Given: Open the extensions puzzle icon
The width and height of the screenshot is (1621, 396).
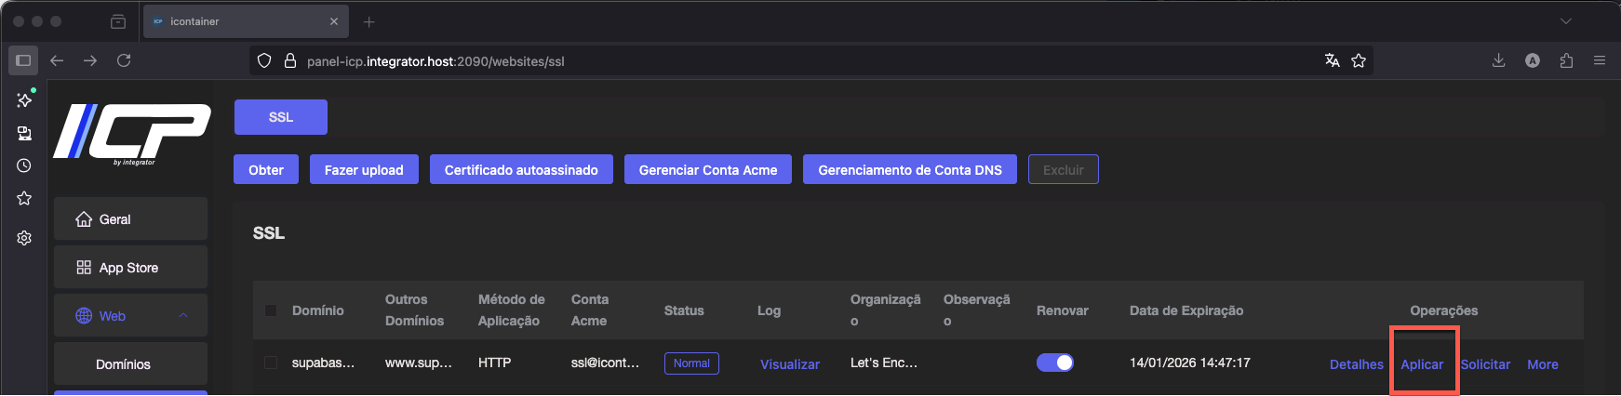Looking at the screenshot, I should pos(1566,60).
